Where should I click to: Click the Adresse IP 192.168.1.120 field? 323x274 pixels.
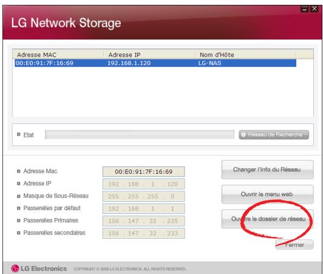click(x=143, y=184)
